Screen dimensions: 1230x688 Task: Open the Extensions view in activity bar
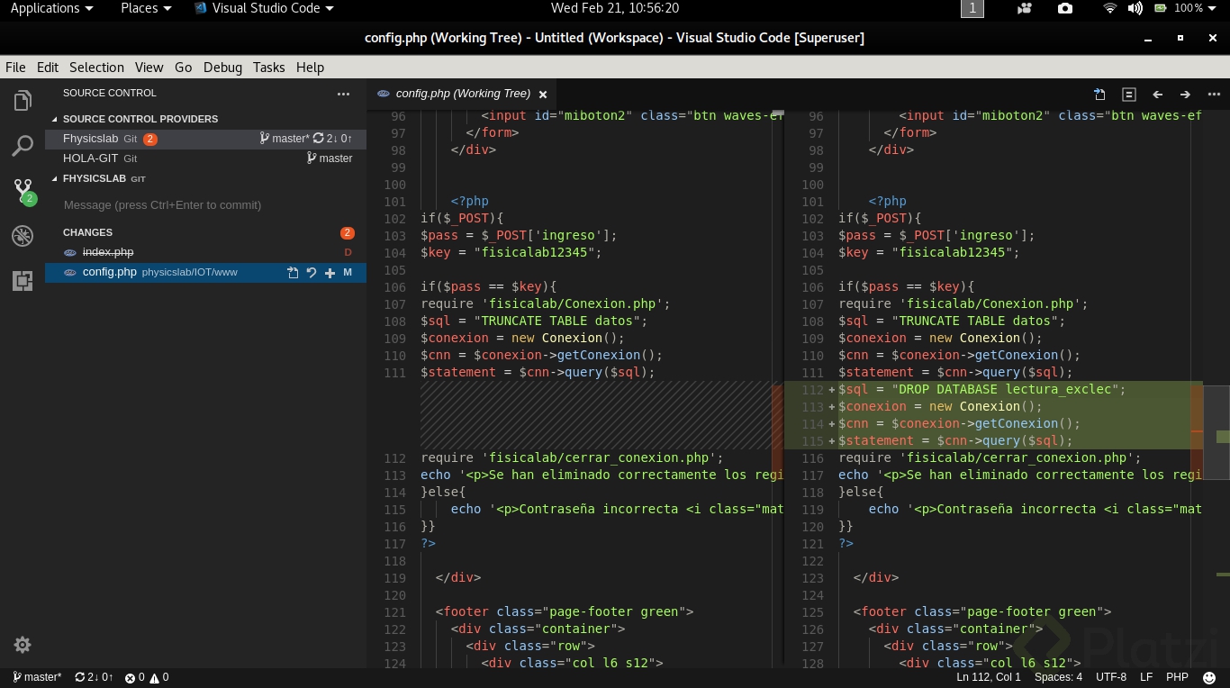point(23,281)
